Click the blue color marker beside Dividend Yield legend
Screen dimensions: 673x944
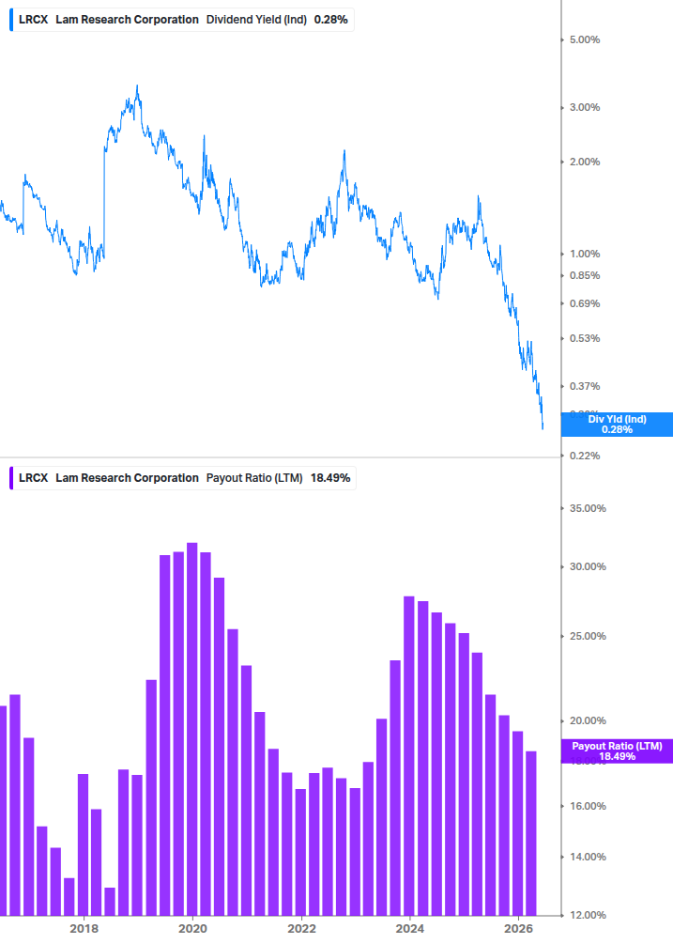coord(11,20)
